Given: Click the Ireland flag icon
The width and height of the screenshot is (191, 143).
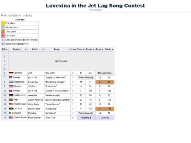Looking at the screenshot, I should coord(11,113).
